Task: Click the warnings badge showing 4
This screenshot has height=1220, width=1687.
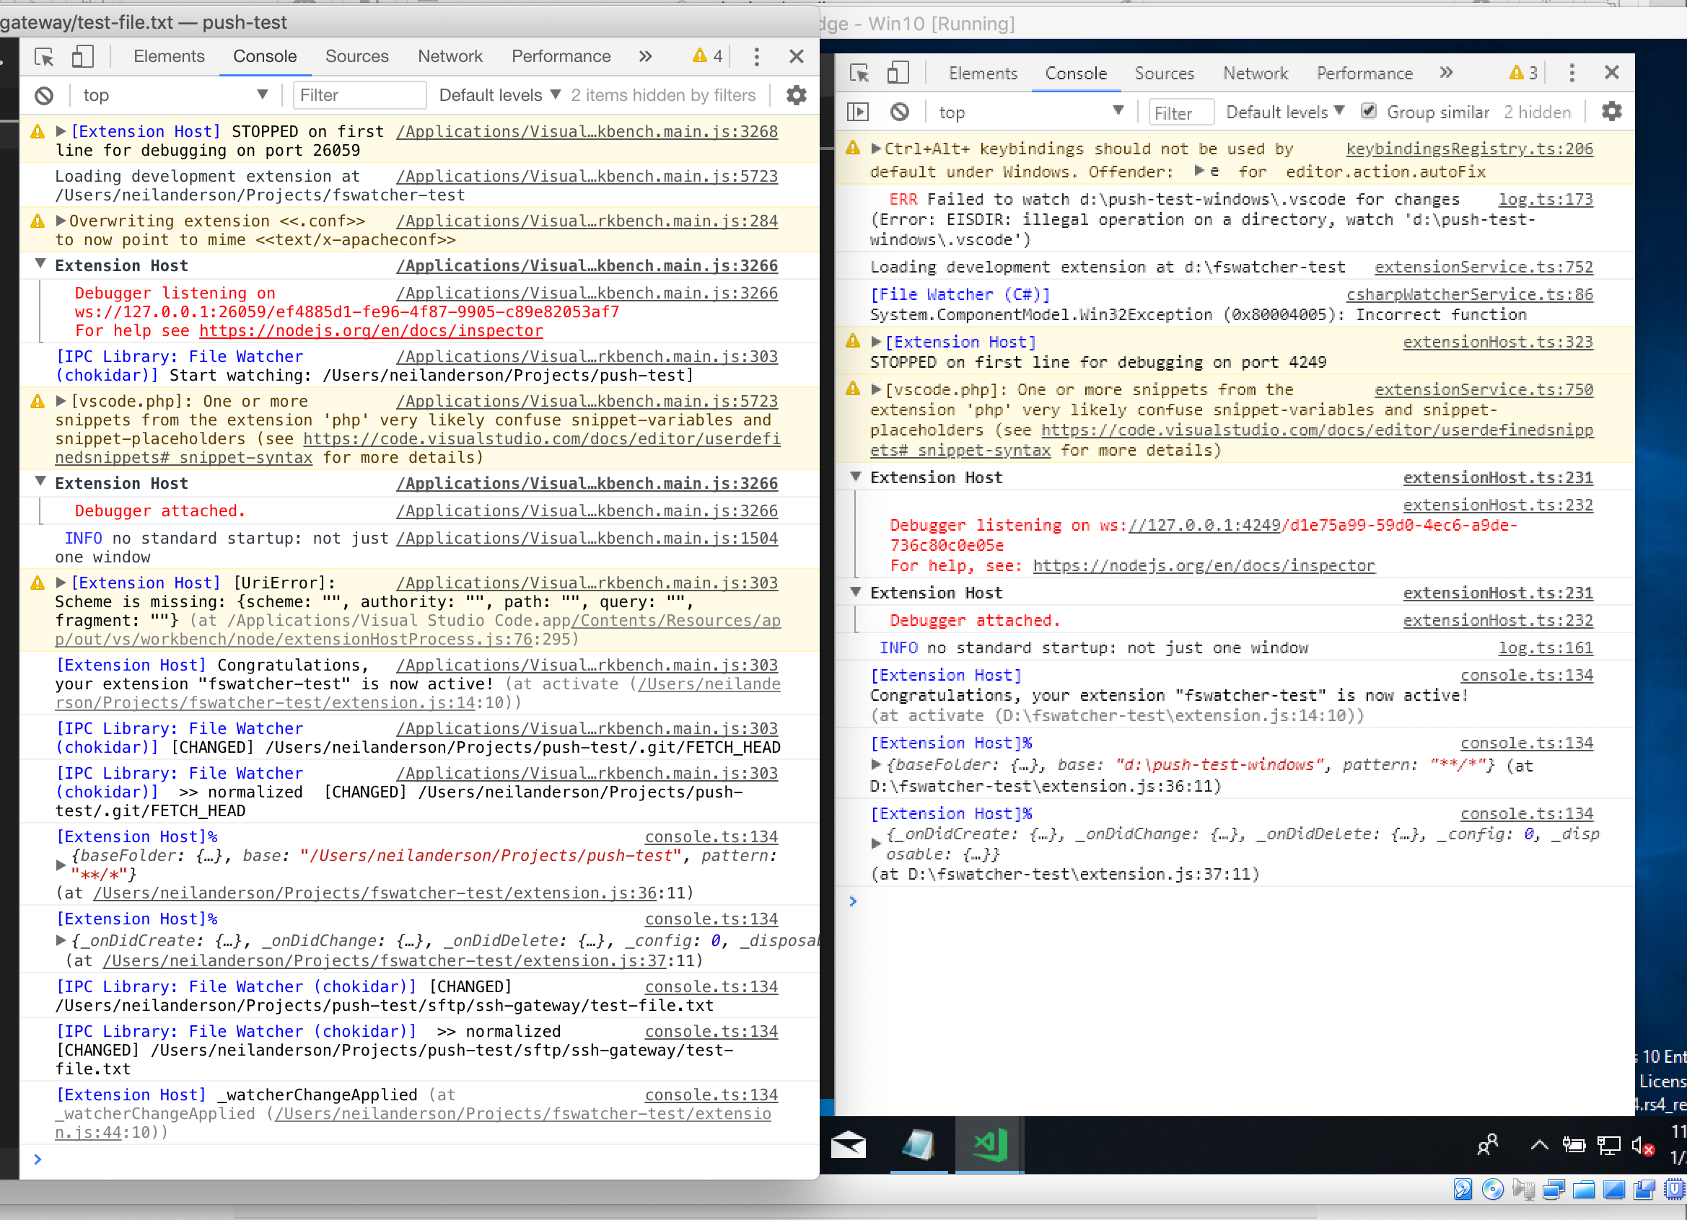Action: [x=705, y=56]
